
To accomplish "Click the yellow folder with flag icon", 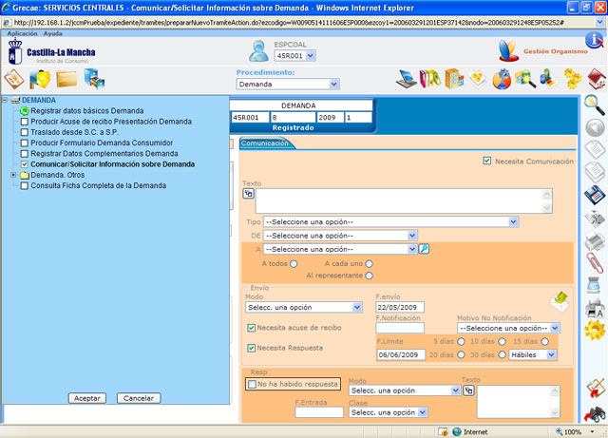I will click(40, 79).
